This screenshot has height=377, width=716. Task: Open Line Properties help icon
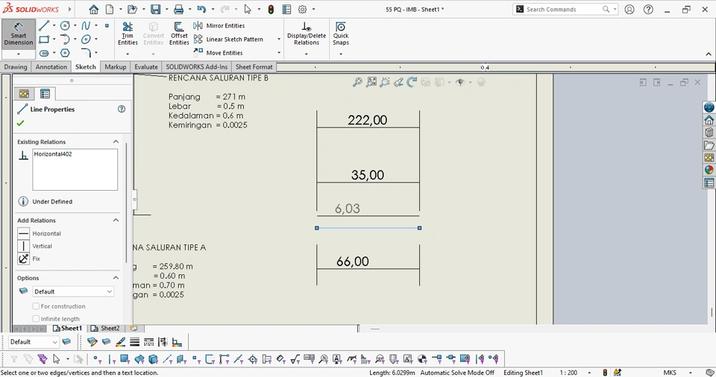pyautogui.click(x=122, y=109)
